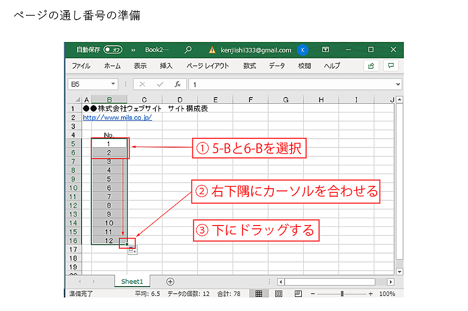Open the データ ribbon tab
The image size is (468, 311).
pyautogui.click(x=277, y=66)
